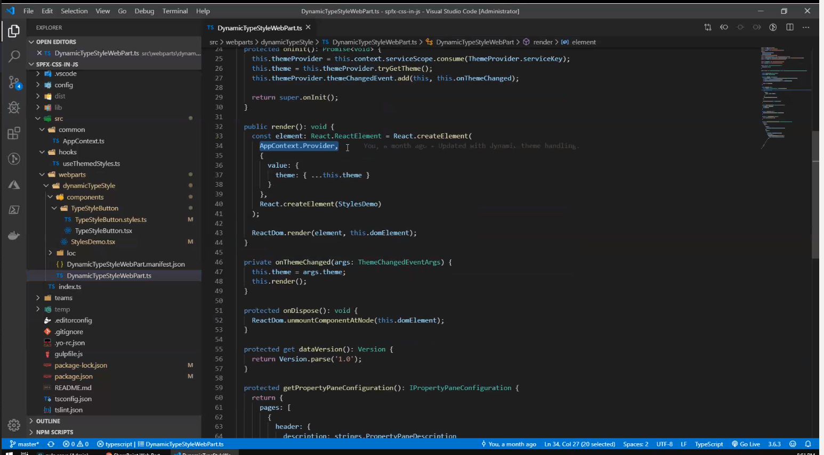The image size is (824, 455).
Task: Close the DynamicTypeStyleWebPart.ts tab
Action: coord(308,28)
